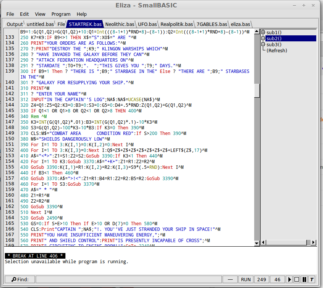
Task: Select the UFO.bas tab
Action: point(147,24)
